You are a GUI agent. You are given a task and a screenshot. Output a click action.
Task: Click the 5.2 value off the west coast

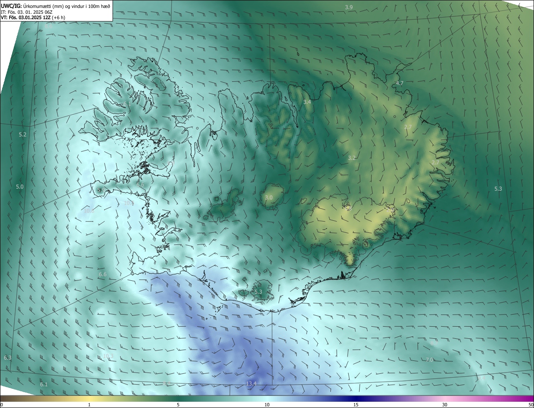point(23,134)
